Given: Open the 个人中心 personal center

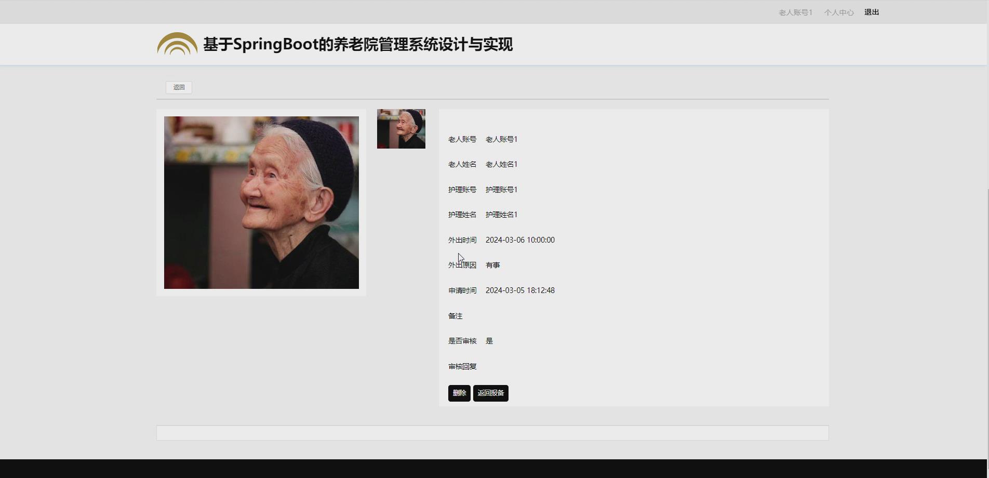Looking at the screenshot, I should coord(838,11).
